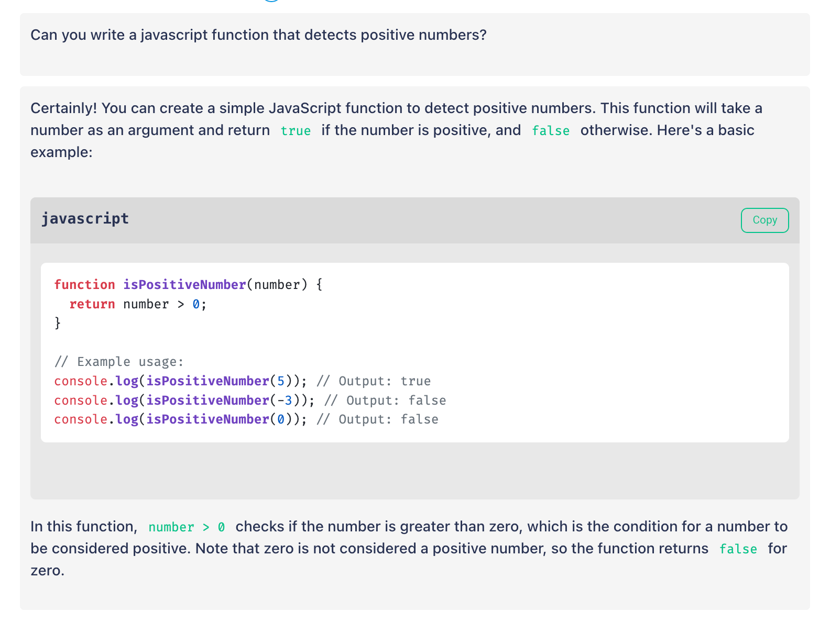Click the blue circle icon at top
Viewport: 830px width, 623px height.
(271, 1)
